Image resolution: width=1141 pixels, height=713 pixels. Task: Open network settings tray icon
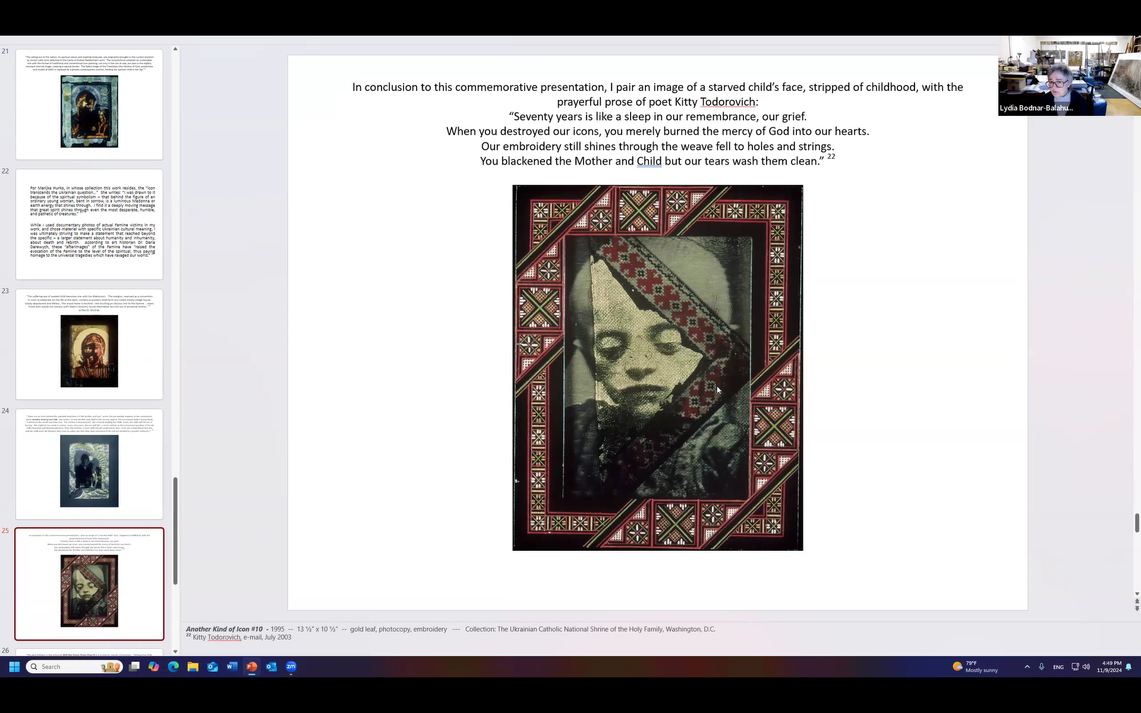tap(1075, 667)
